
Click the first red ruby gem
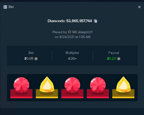tap(21, 85)
